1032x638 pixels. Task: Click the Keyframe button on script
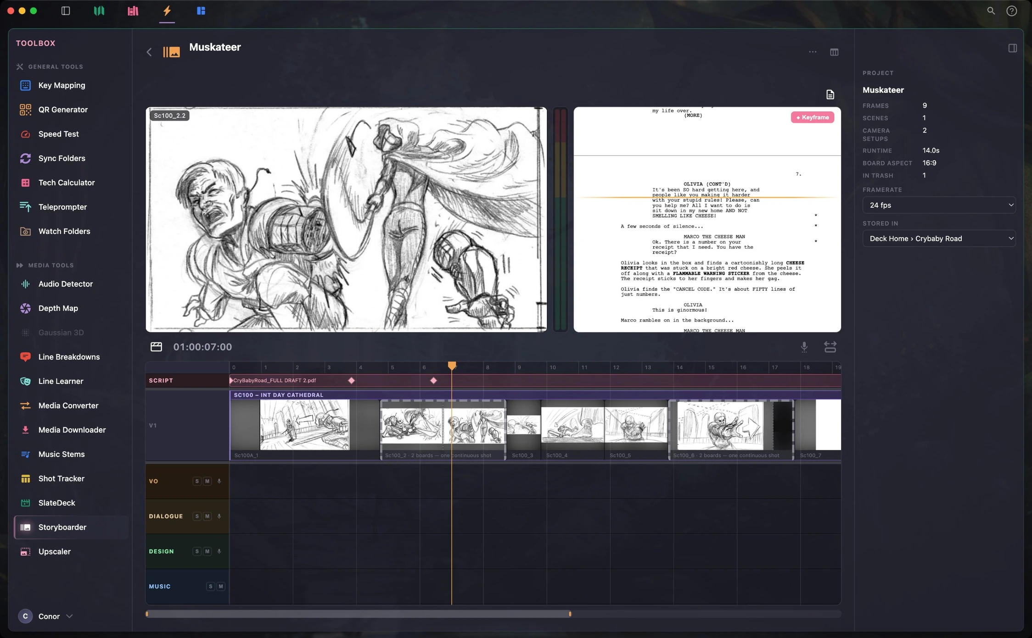tap(812, 117)
